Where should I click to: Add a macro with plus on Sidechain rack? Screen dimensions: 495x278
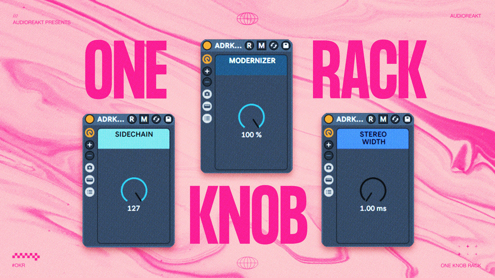pyautogui.click(x=90, y=145)
